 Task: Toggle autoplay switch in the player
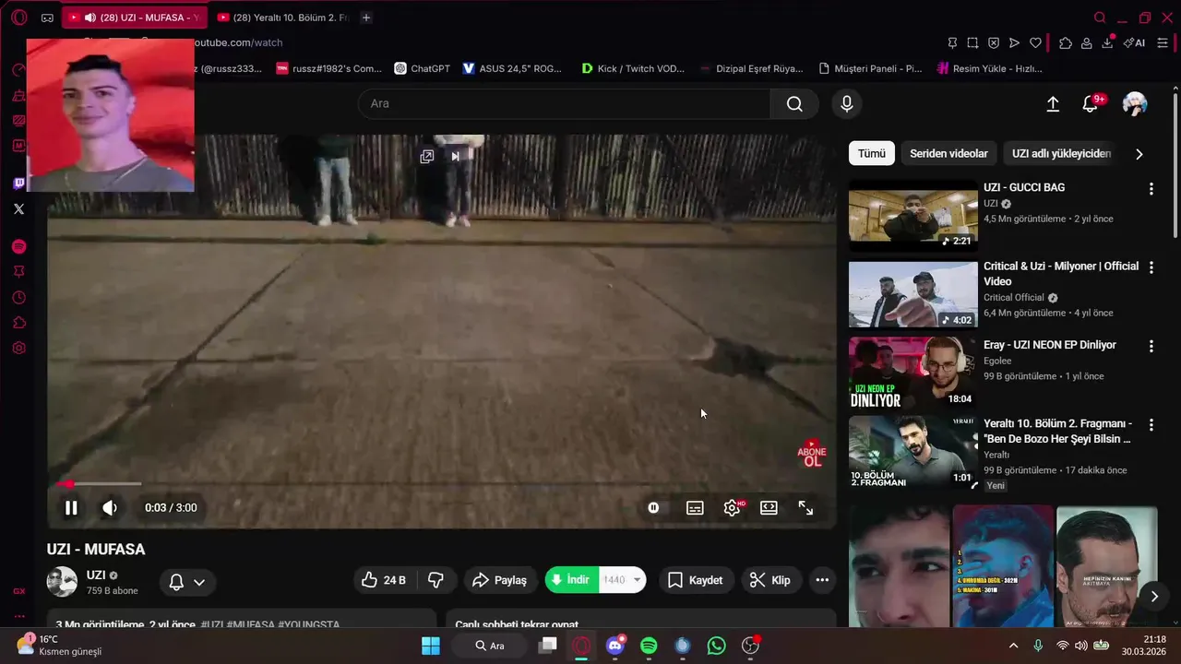pos(653,507)
